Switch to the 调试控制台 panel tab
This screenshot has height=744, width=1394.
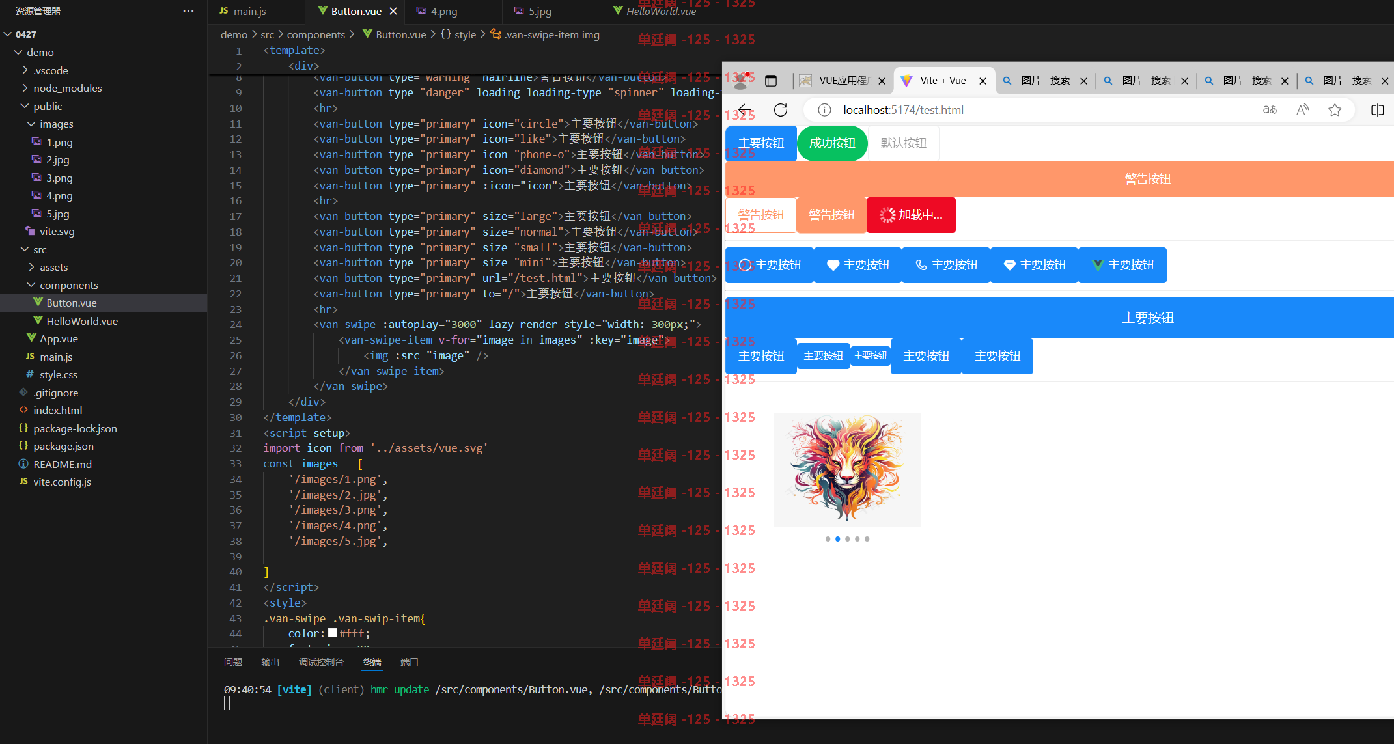point(321,662)
